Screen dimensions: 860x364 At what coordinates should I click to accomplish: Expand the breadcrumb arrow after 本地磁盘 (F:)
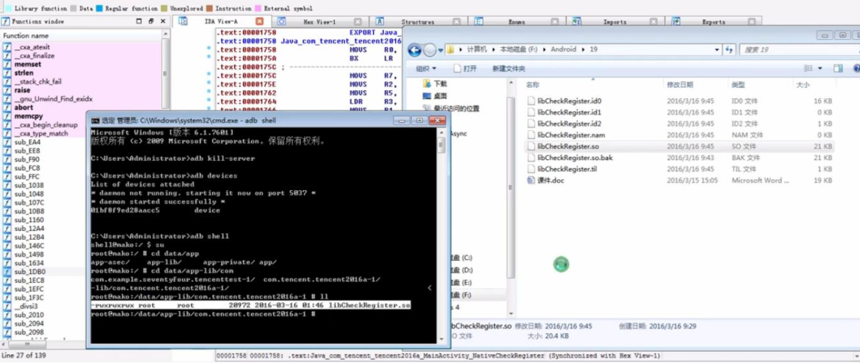[545, 50]
